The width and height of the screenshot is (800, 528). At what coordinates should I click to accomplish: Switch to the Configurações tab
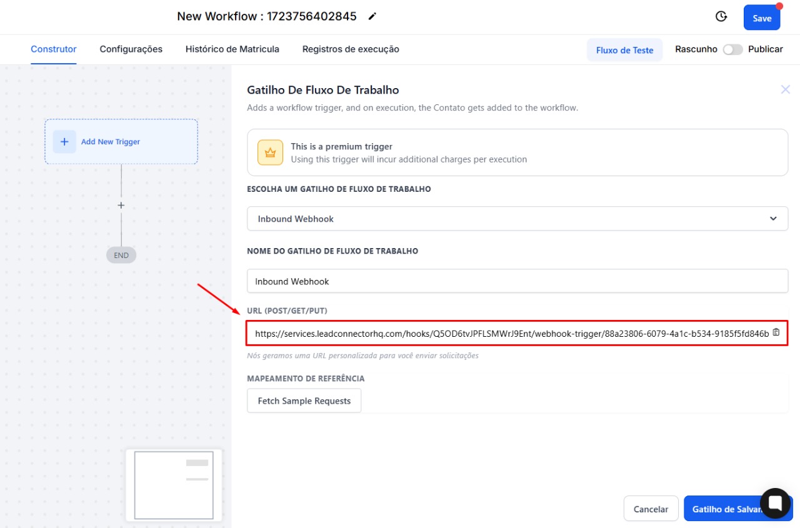click(x=131, y=49)
